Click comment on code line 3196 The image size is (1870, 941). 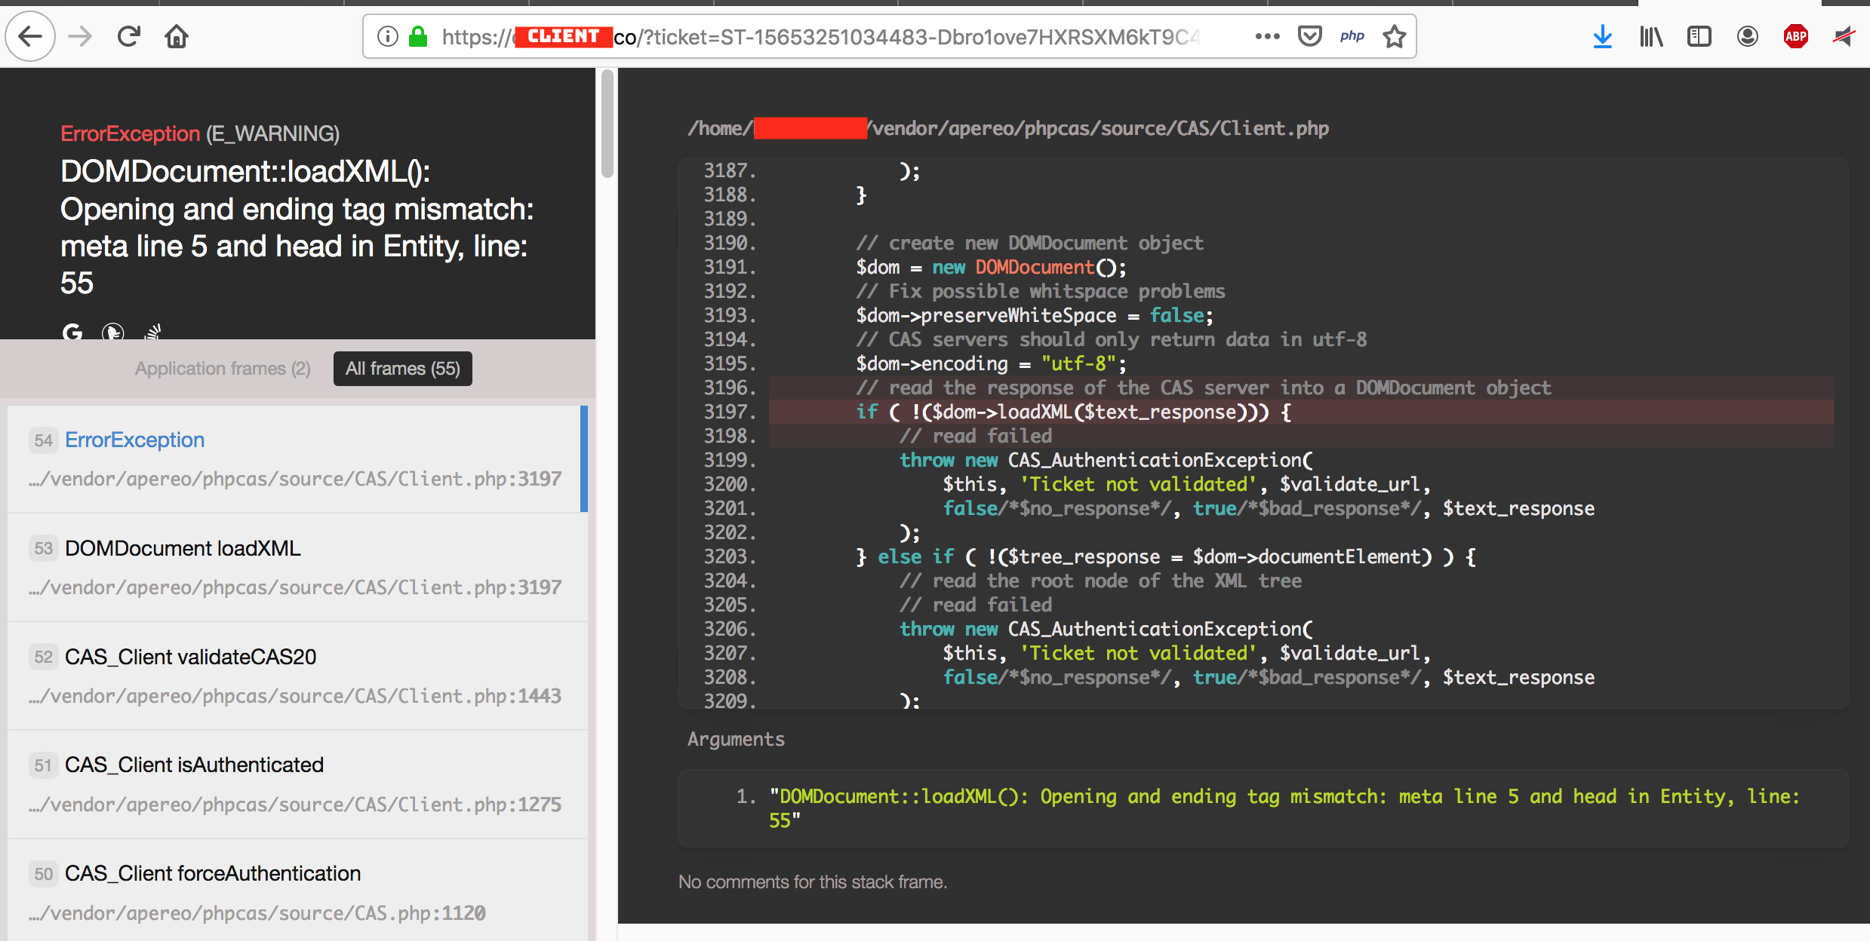pyautogui.click(x=1204, y=388)
